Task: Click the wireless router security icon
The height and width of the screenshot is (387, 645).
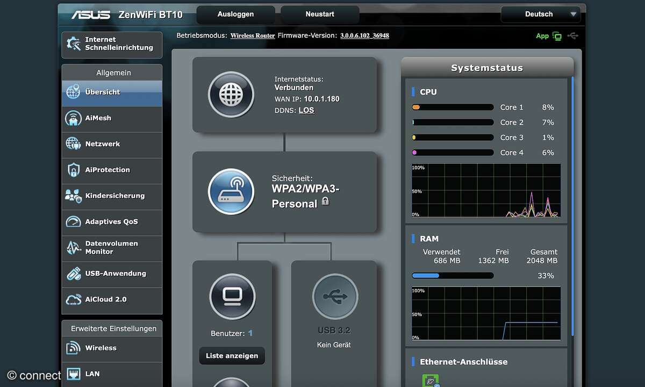Action: pyautogui.click(x=231, y=192)
